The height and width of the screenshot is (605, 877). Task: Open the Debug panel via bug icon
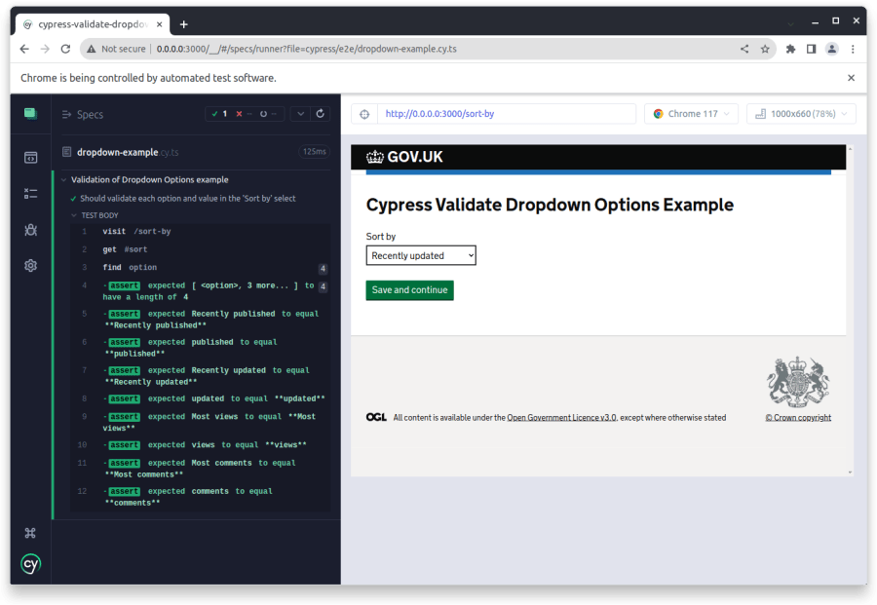point(29,229)
